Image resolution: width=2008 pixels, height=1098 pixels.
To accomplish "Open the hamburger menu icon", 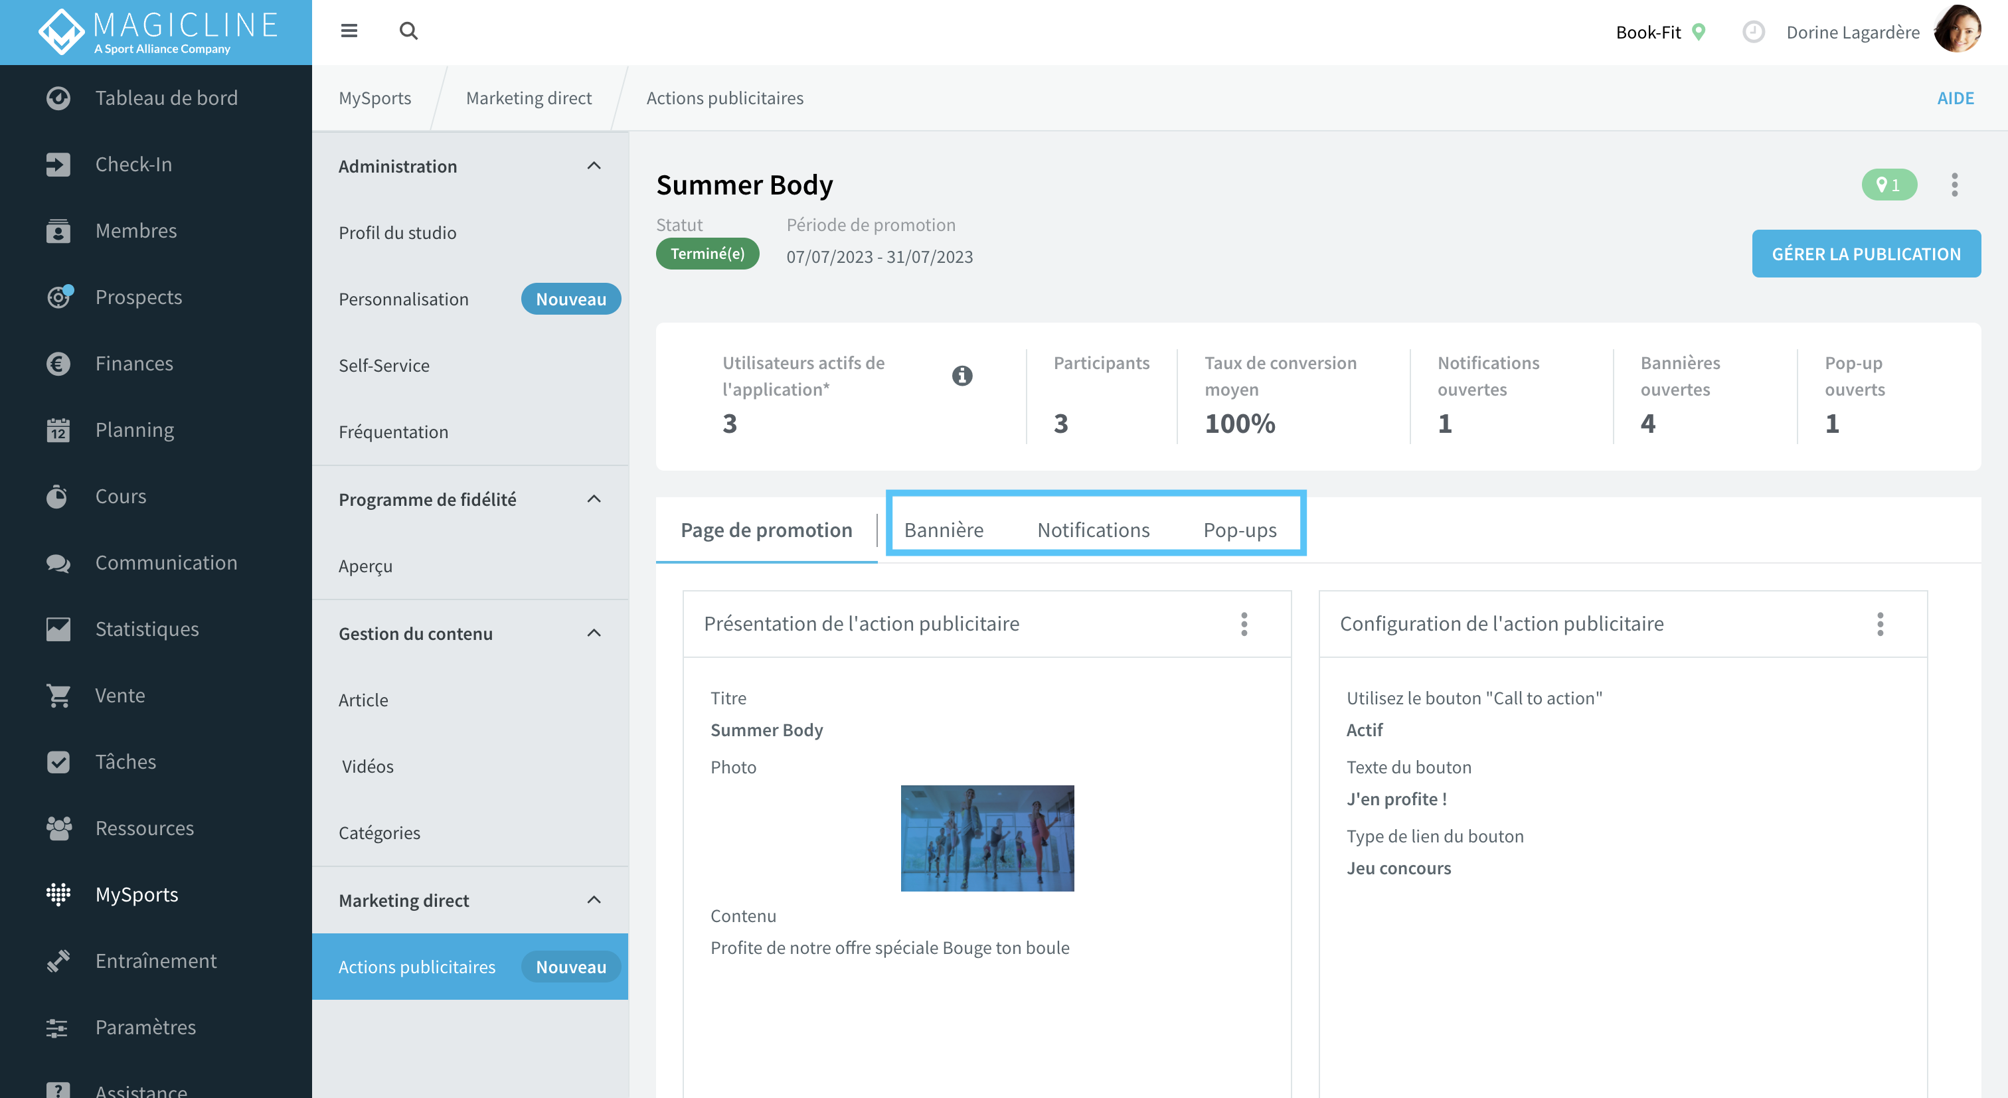I will (349, 31).
